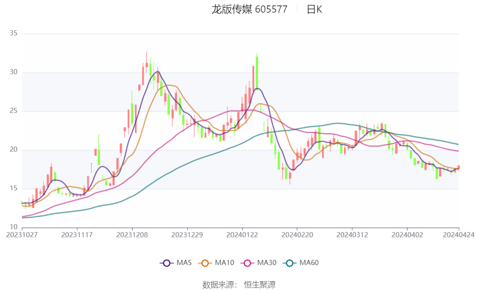Toggle the MA60 legend series

[x=301, y=263]
